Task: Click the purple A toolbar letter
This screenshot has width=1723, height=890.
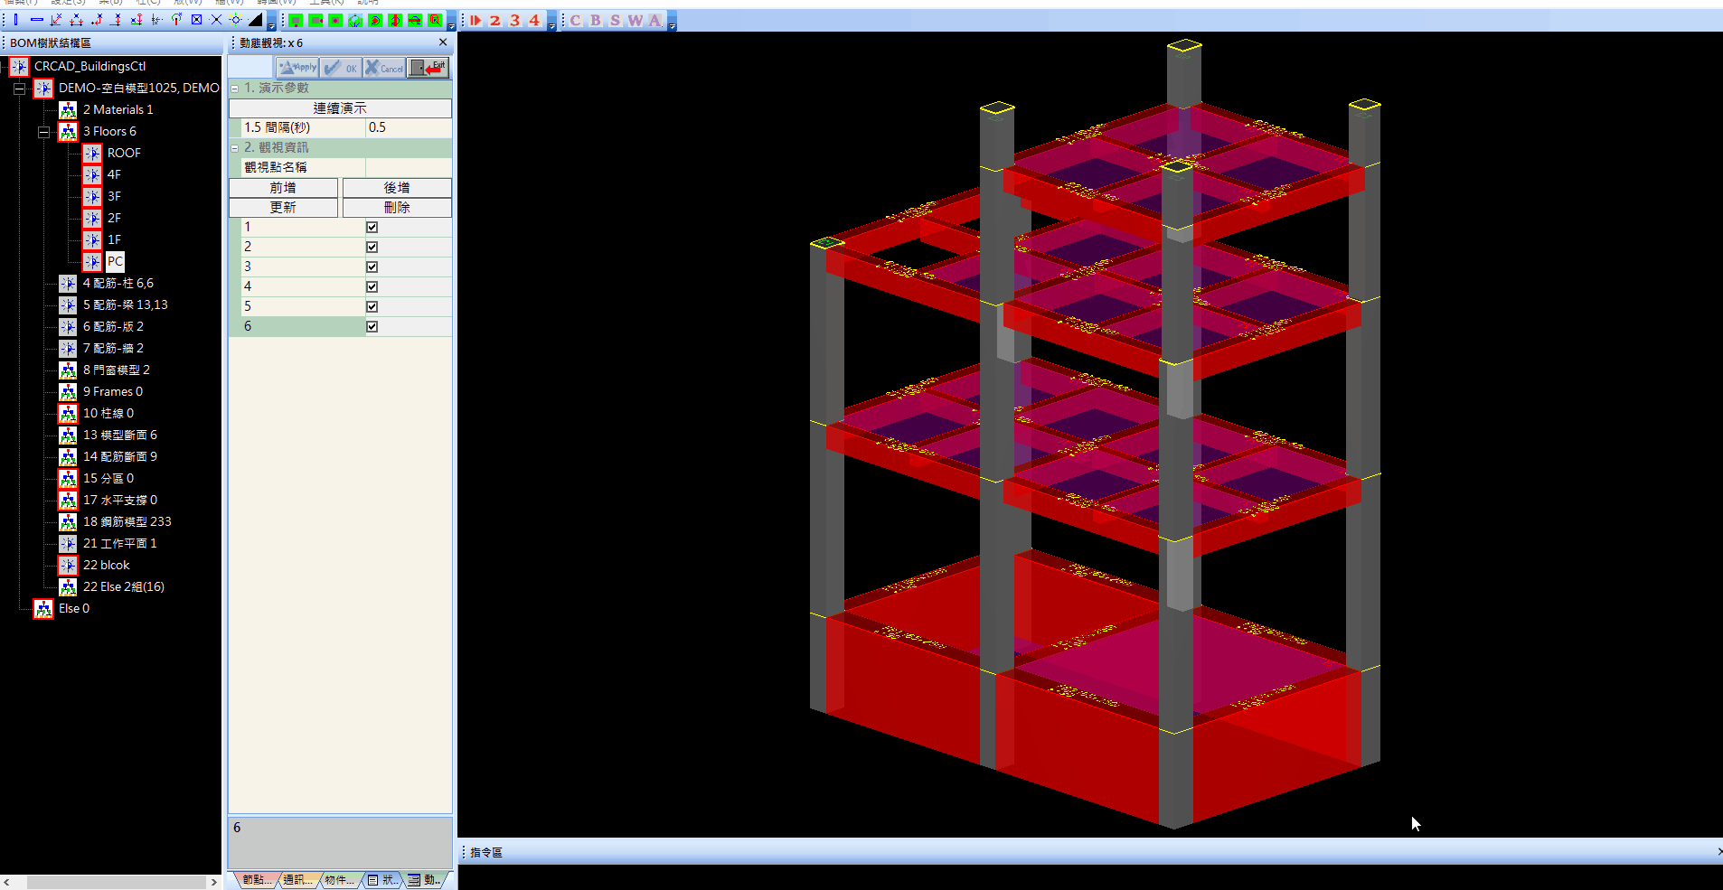Action: pyautogui.click(x=655, y=20)
